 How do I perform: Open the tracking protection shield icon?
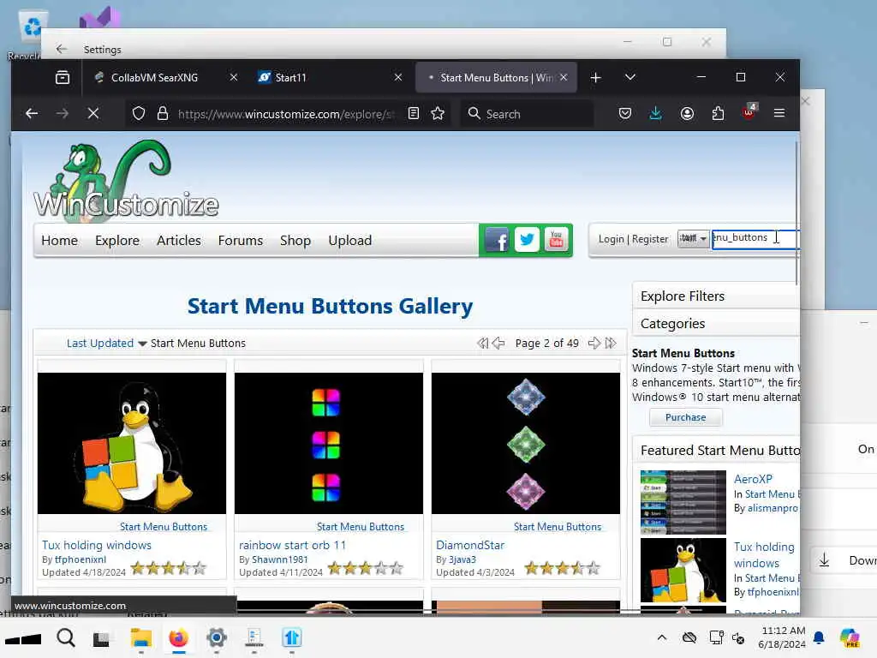[x=139, y=114]
